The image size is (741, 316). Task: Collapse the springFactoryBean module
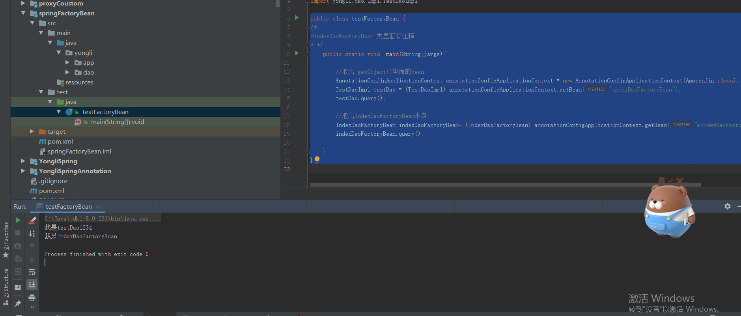point(23,13)
